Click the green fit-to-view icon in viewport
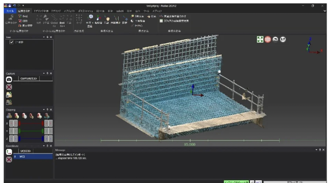Screen dimensions: 333x183 [260, 39]
